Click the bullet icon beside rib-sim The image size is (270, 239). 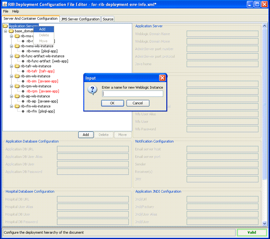(x=23, y=81)
